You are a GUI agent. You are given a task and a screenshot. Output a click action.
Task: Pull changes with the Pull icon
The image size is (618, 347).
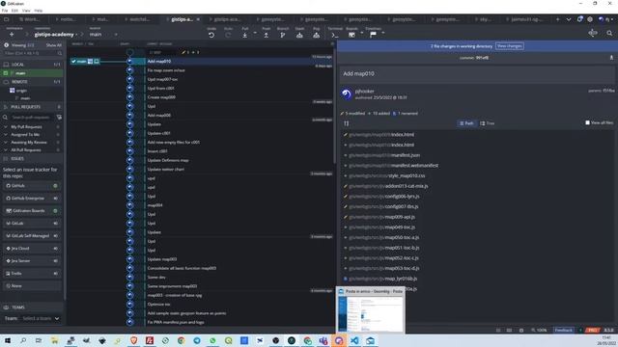(x=245, y=35)
